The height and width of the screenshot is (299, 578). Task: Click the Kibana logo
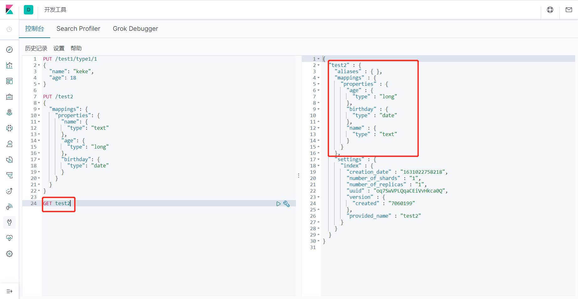click(x=9, y=10)
